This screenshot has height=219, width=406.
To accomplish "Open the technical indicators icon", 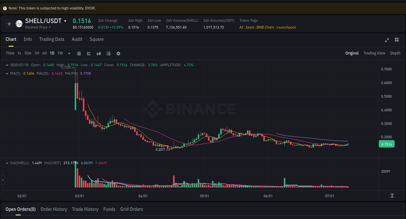I will pyautogui.click(x=108, y=53).
